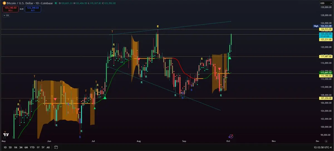Select the 3M date range

tap(21, 147)
